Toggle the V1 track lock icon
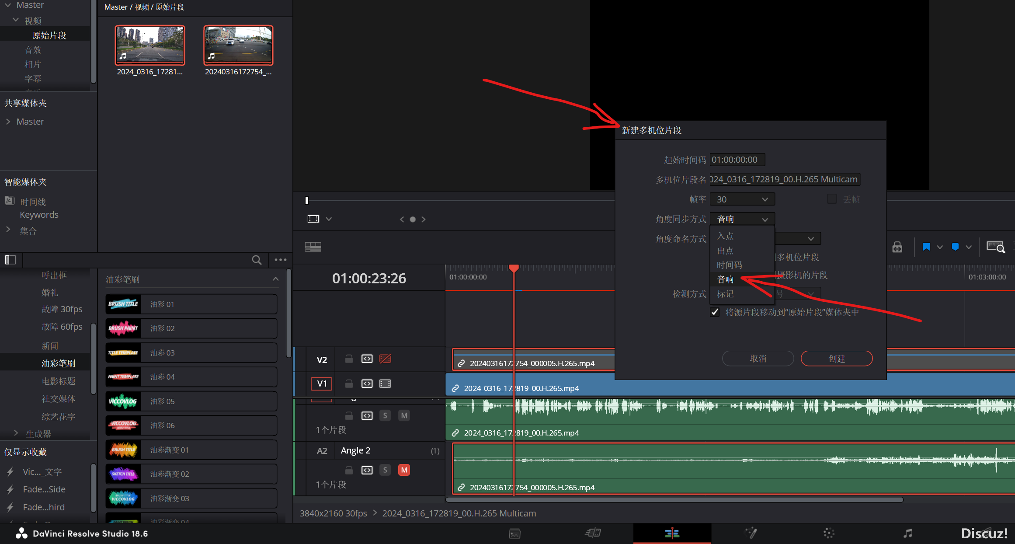 tap(349, 384)
